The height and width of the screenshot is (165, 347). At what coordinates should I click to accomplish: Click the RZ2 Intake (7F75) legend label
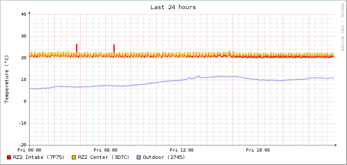tap(39, 157)
